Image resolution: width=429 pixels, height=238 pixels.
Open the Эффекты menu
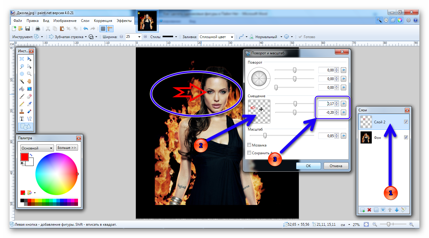coord(124,21)
